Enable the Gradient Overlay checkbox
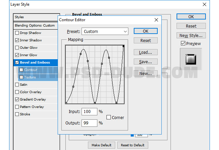This screenshot has height=150, width=219. click(17, 100)
